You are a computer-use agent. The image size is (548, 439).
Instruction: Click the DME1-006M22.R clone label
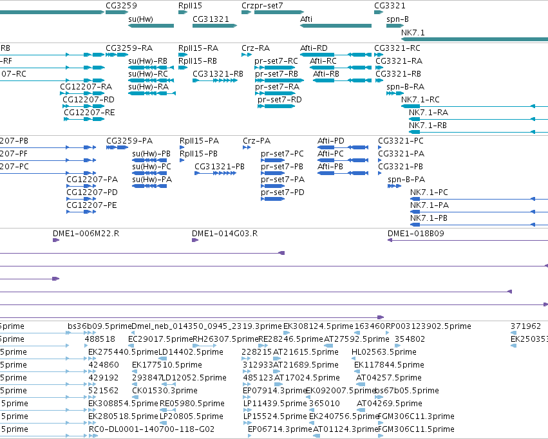click(86, 234)
